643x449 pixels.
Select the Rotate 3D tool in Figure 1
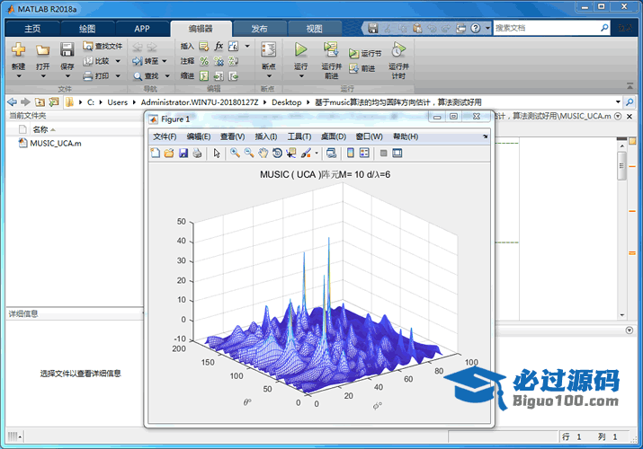coord(277,153)
